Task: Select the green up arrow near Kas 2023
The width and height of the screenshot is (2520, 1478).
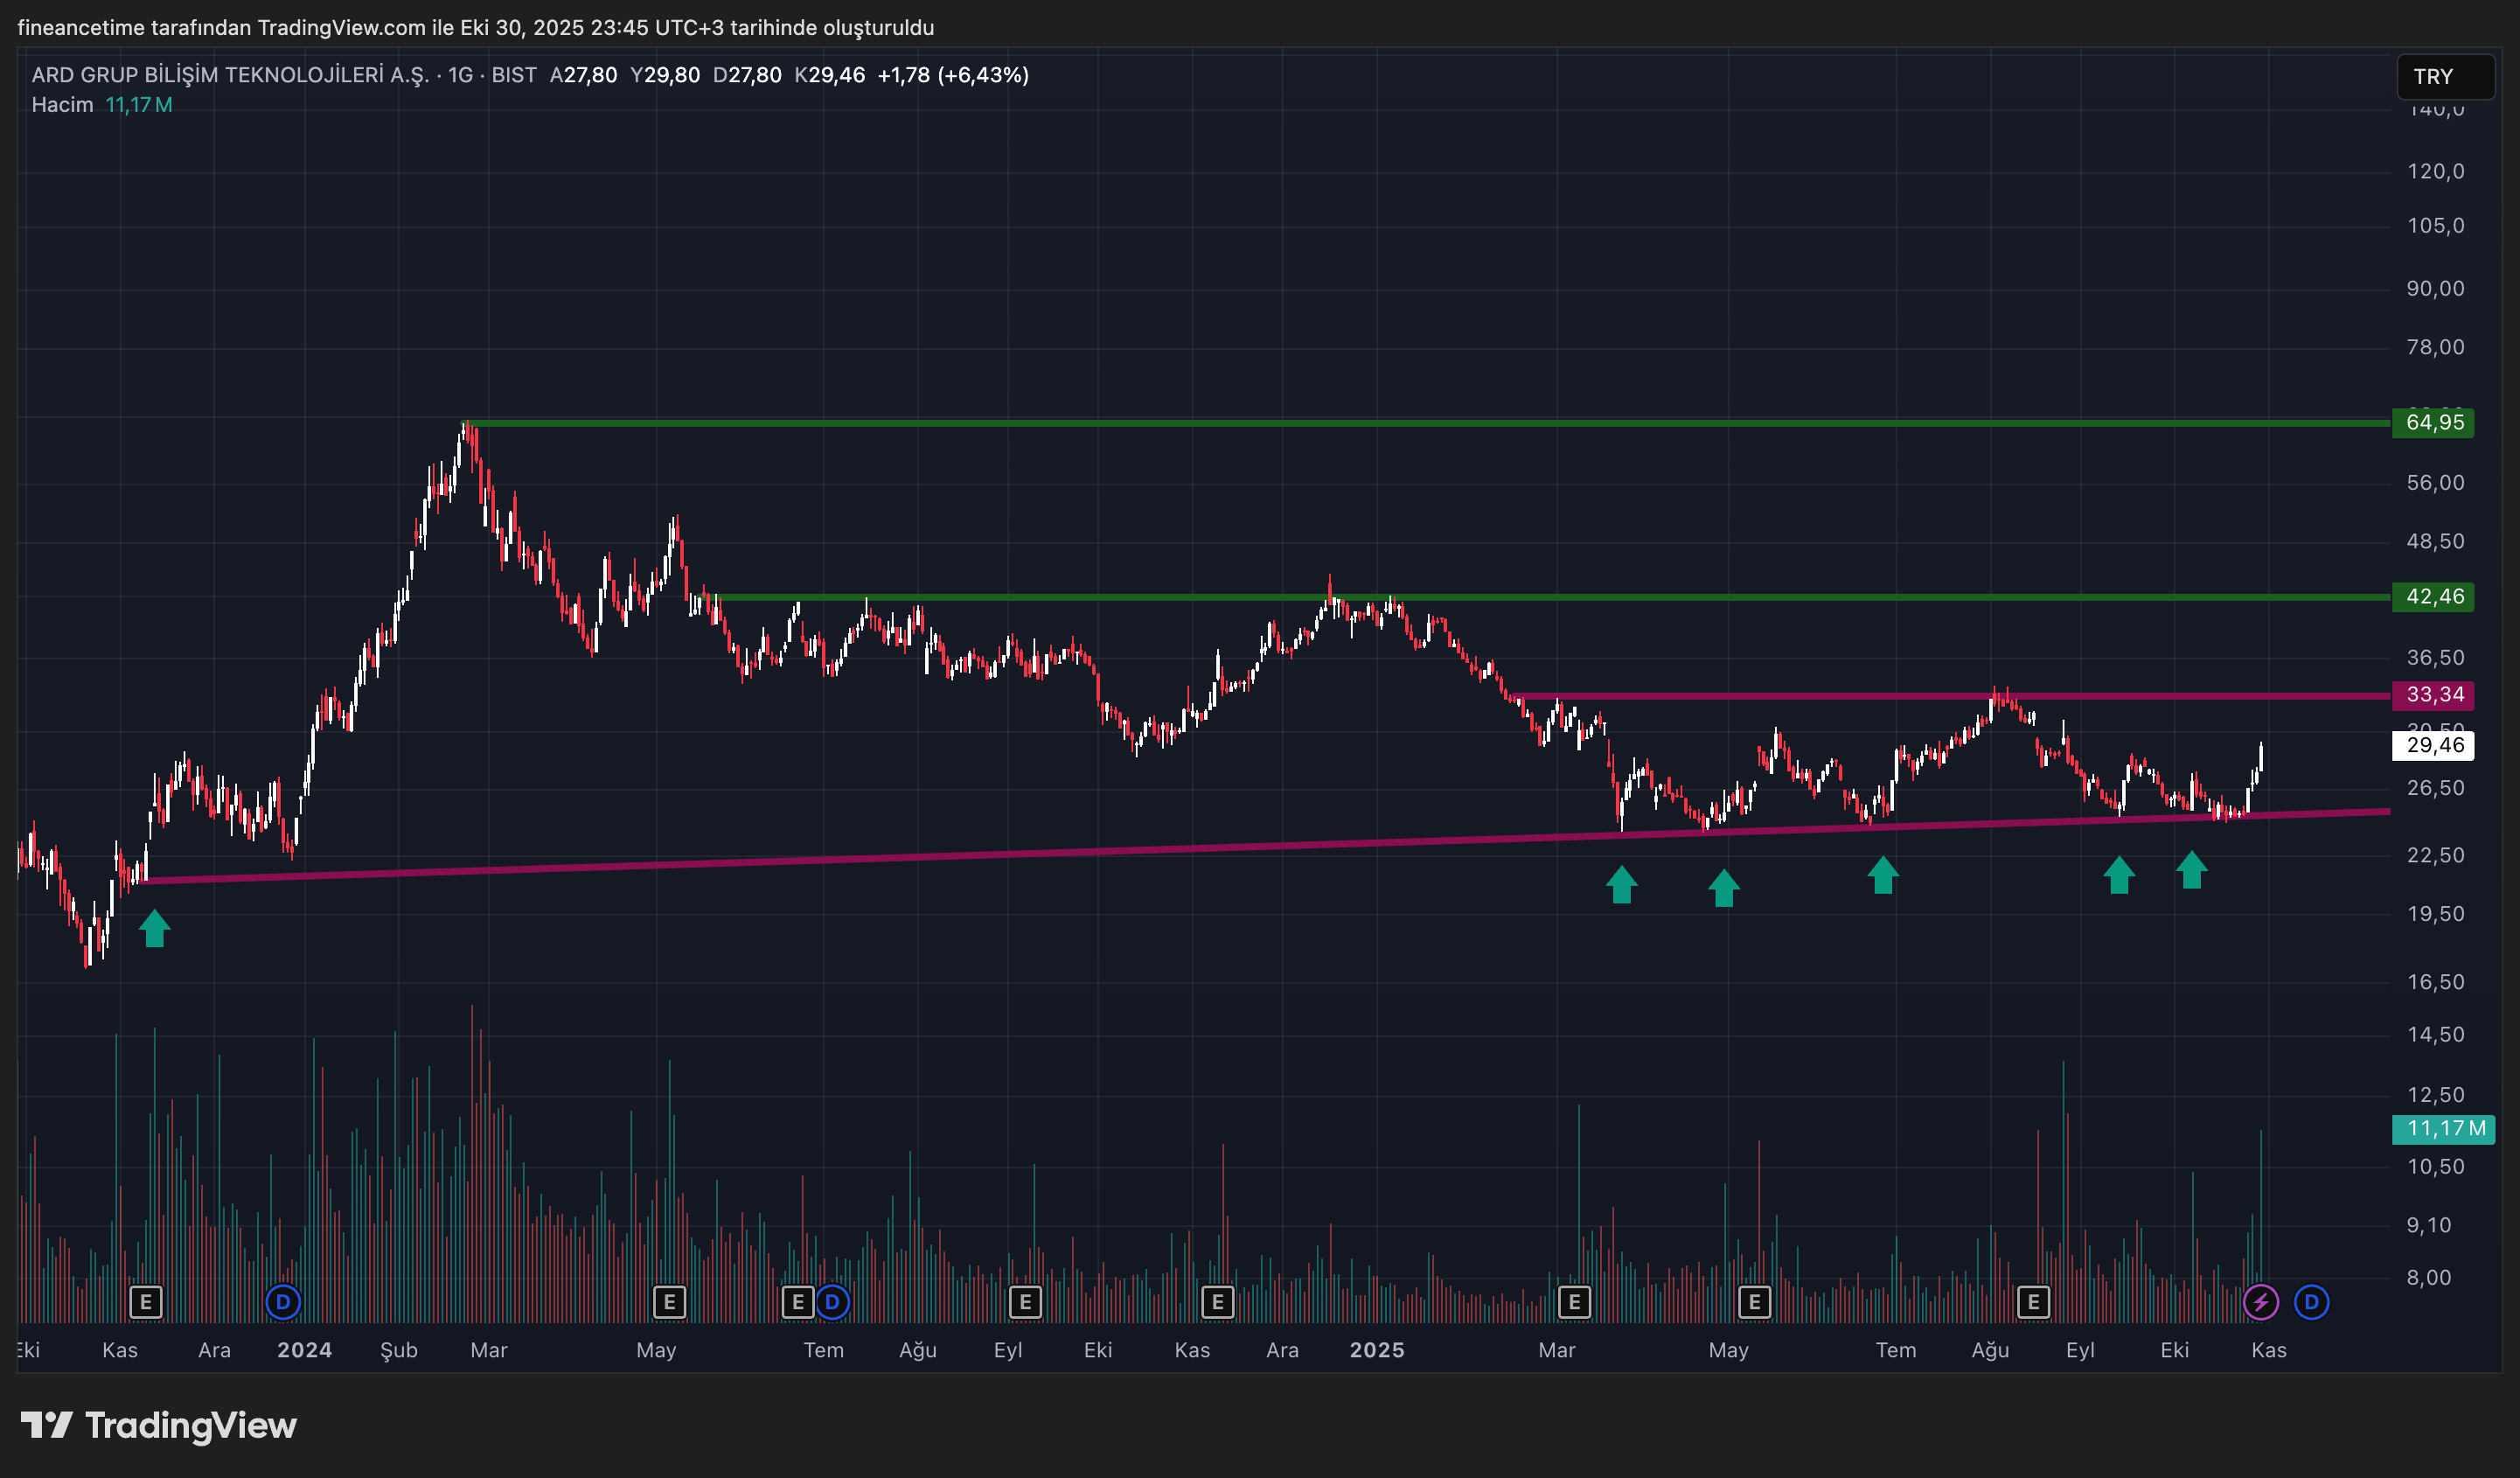Action: point(154,928)
